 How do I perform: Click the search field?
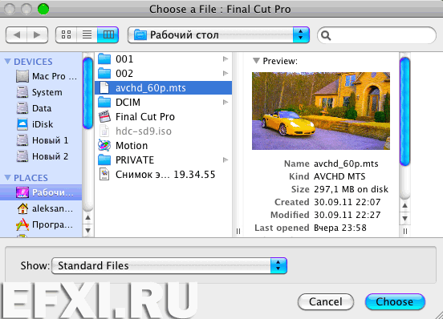[x=377, y=35]
